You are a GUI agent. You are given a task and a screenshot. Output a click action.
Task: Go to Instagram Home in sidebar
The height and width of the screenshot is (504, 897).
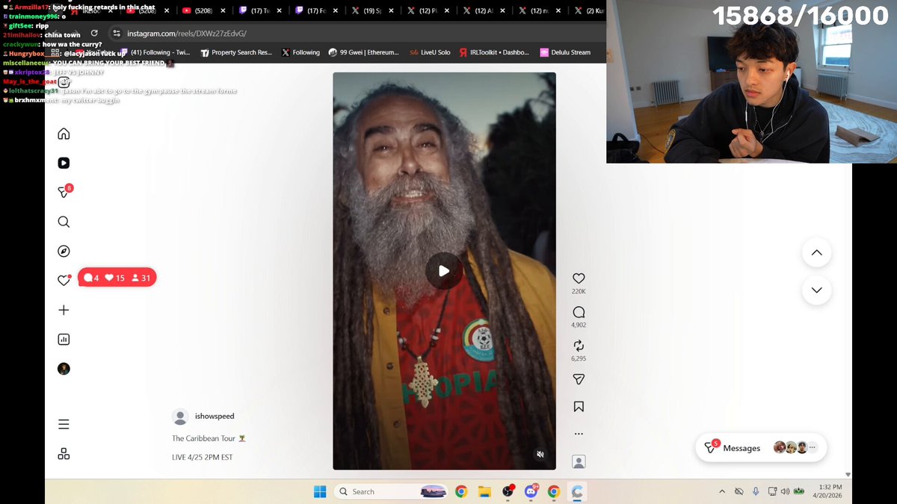[64, 134]
